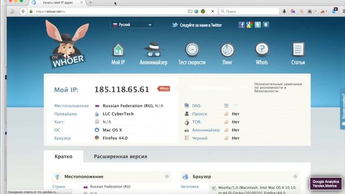Click the TOR label
Screen dimensions: 345x194
click(x=197, y=122)
